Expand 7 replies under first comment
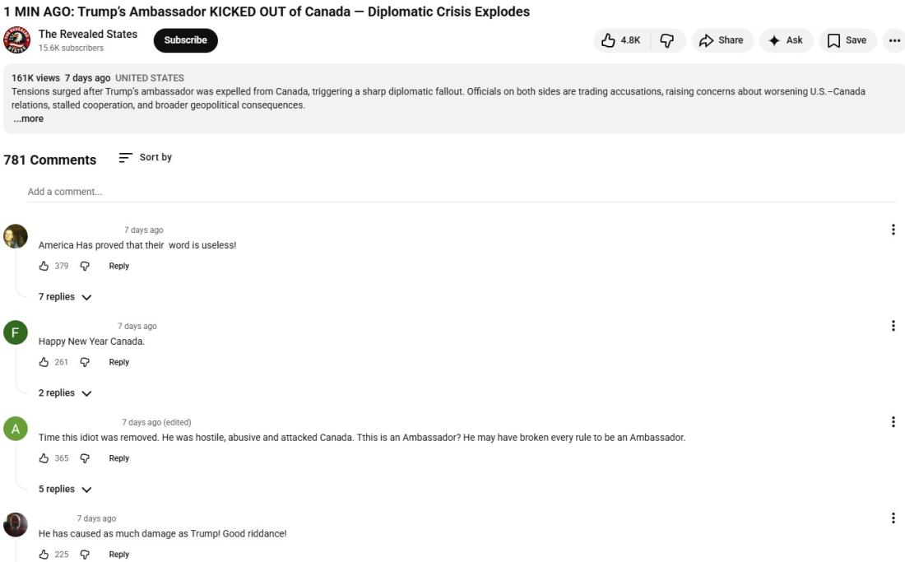The height and width of the screenshot is (562, 905). click(x=65, y=297)
